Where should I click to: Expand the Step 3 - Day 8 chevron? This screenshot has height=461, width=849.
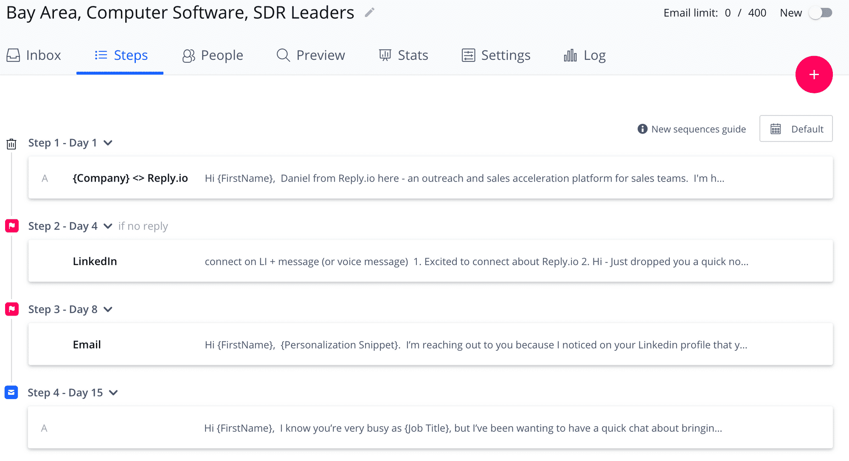(108, 309)
